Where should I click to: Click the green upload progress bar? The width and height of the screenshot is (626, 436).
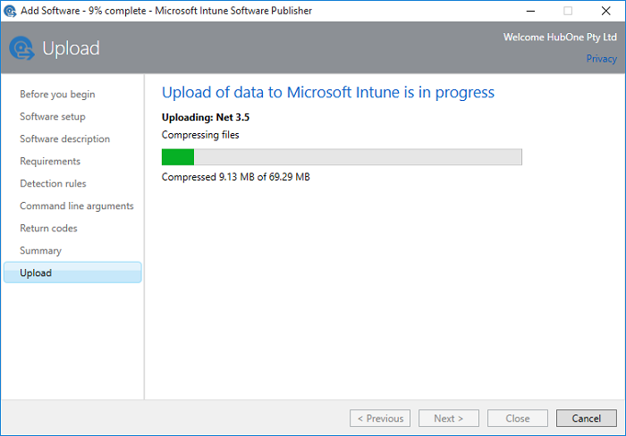coord(342,156)
